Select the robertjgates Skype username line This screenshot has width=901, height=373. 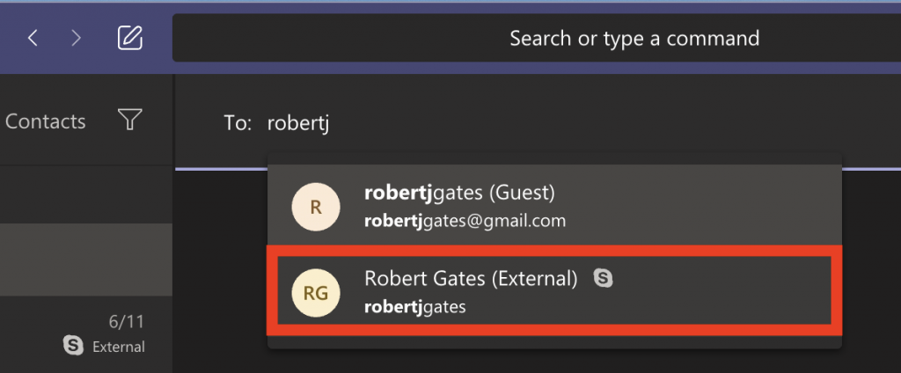tap(415, 307)
